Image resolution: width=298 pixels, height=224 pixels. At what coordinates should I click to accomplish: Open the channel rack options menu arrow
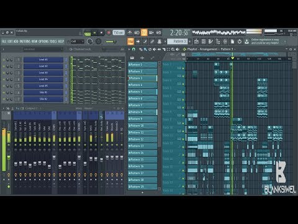pos(3,49)
